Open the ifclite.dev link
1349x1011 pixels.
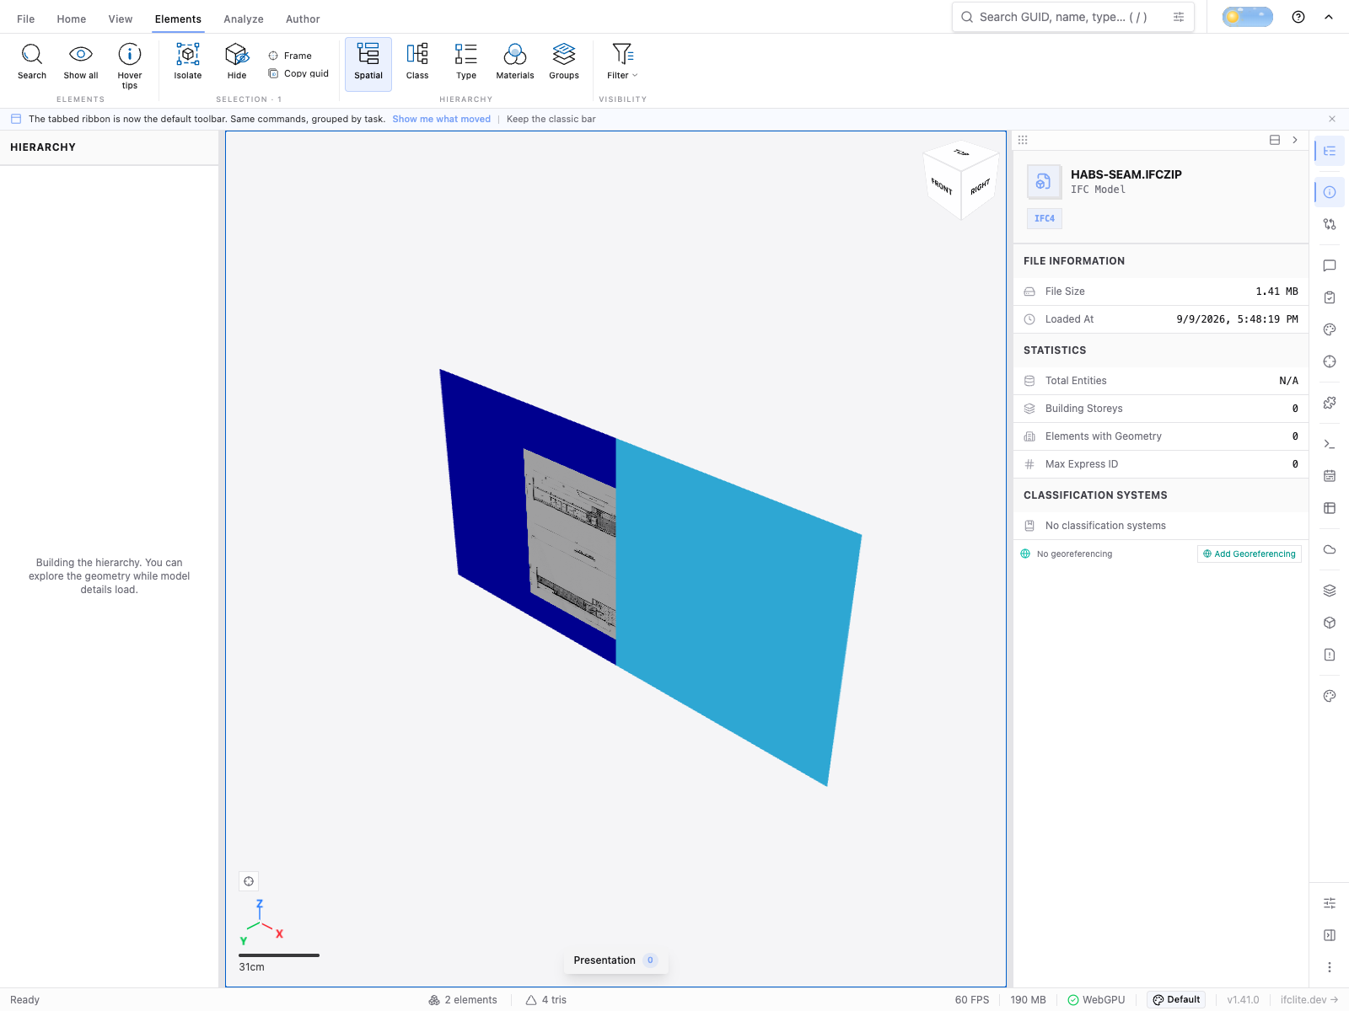1309,1000
